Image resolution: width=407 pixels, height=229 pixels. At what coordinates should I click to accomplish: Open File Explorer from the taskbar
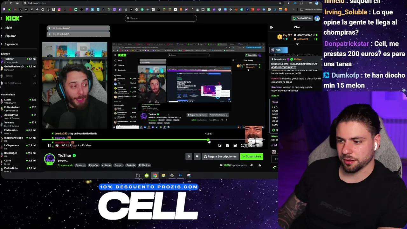[x=163, y=176]
